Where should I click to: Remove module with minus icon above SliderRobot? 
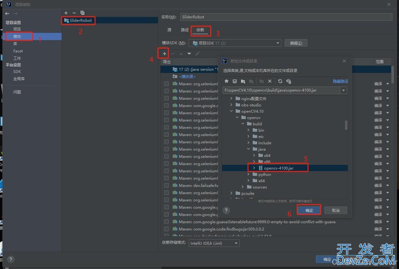[74, 13]
